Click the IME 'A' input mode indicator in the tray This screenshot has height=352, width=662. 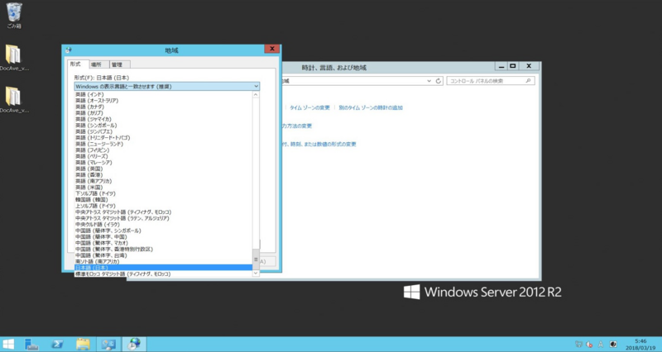[x=601, y=345]
